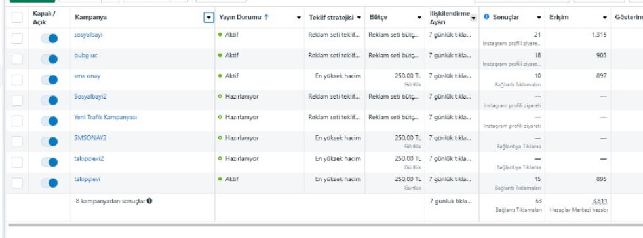Click the info icon next to 8 kampanyadan sonuçlar
643x238 pixels.
[x=149, y=201]
